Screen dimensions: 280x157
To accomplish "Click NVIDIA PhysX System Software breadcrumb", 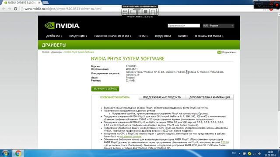I will click(x=79, y=52).
